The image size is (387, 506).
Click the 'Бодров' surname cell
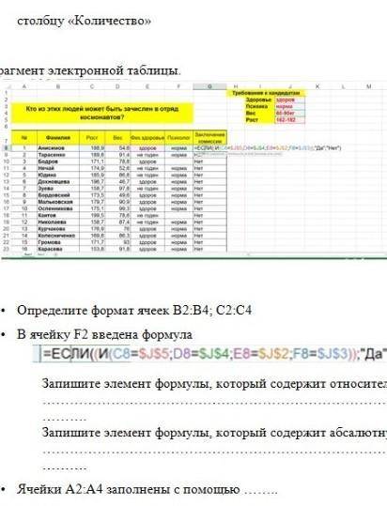58,161
